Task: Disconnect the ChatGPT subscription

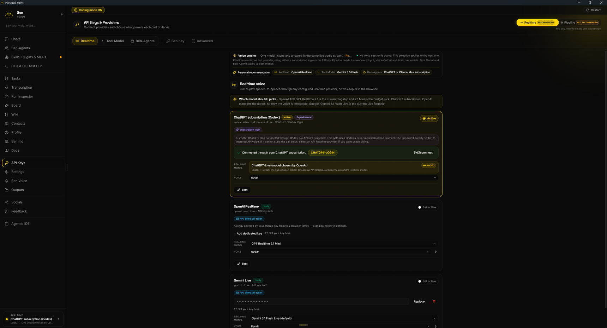Action: coord(423,153)
